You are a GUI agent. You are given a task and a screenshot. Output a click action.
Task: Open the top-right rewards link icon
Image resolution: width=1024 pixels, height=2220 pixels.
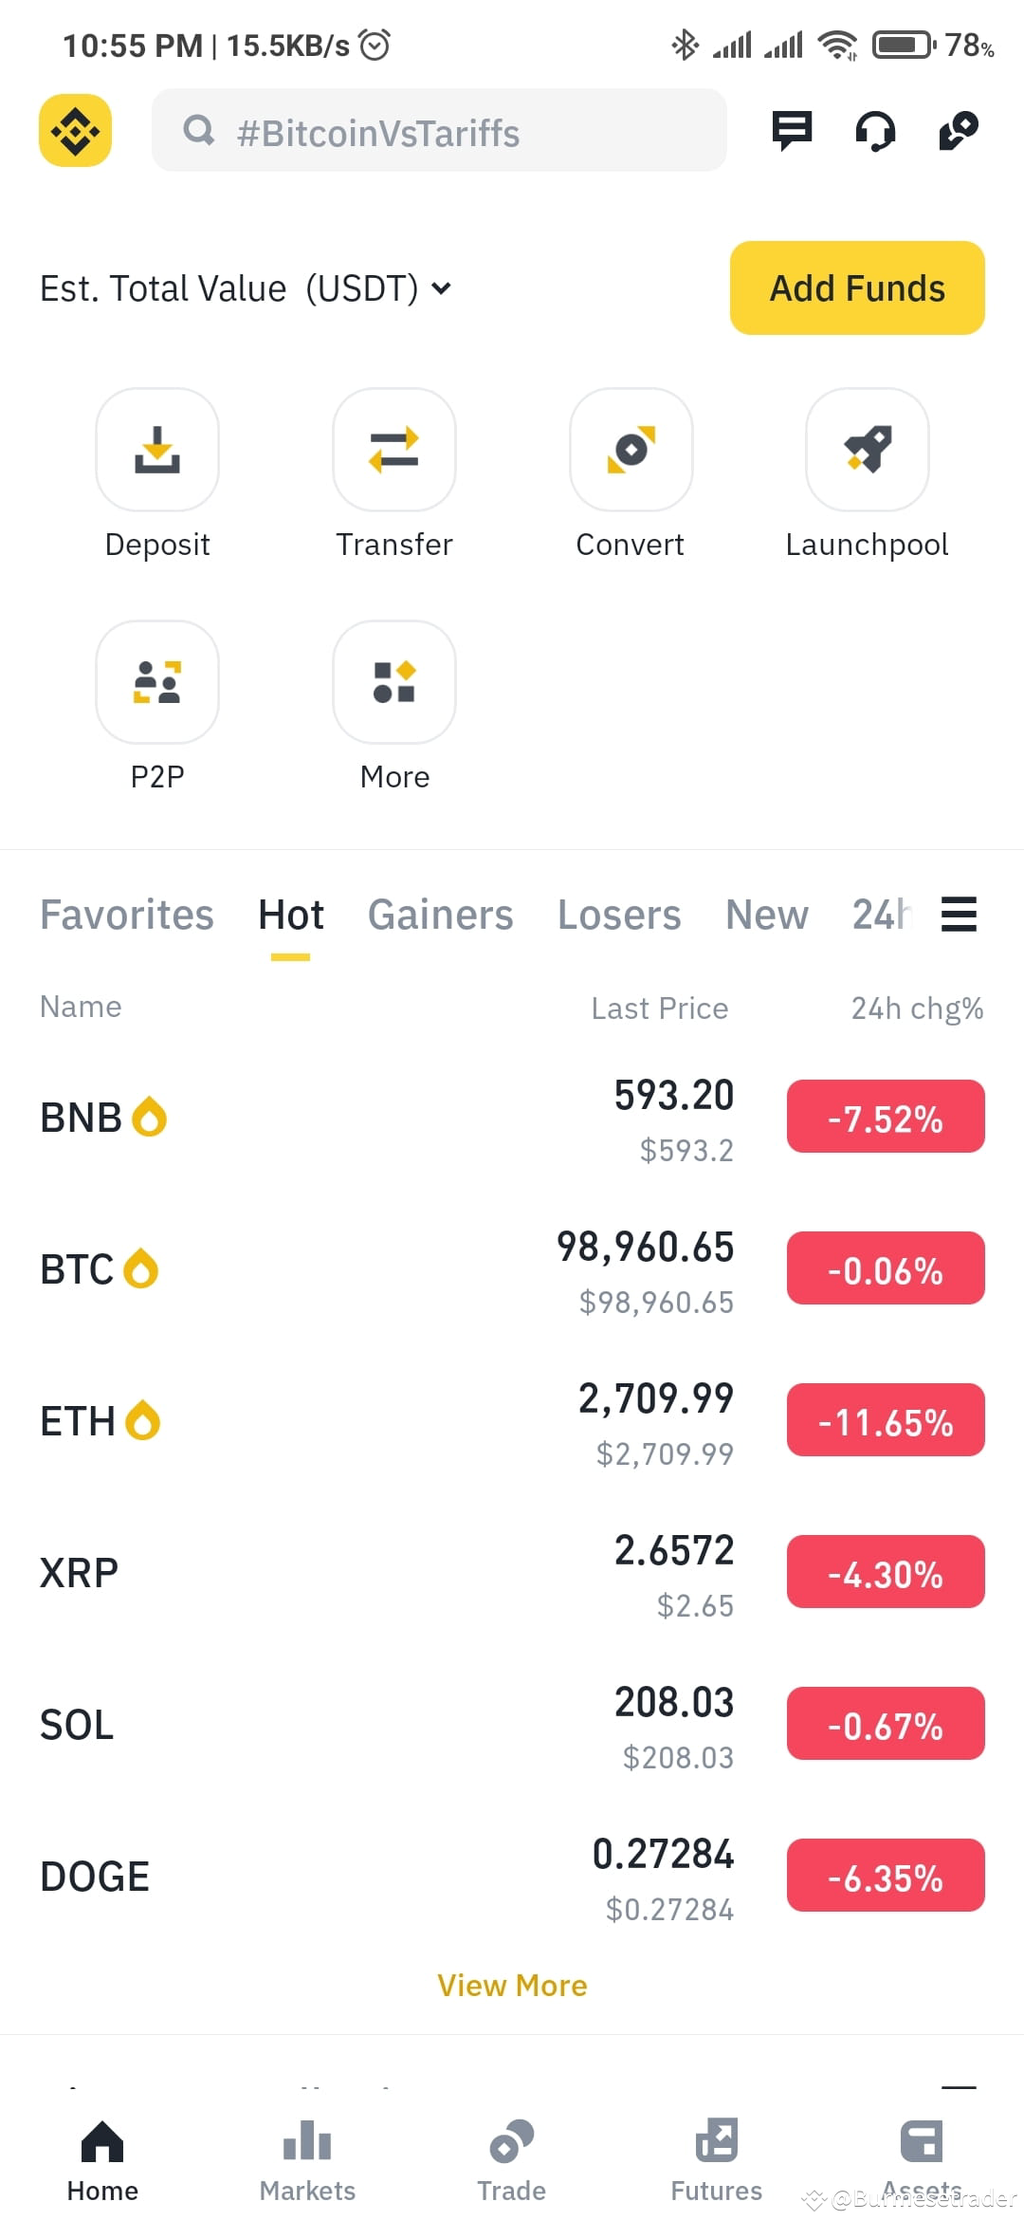(959, 131)
